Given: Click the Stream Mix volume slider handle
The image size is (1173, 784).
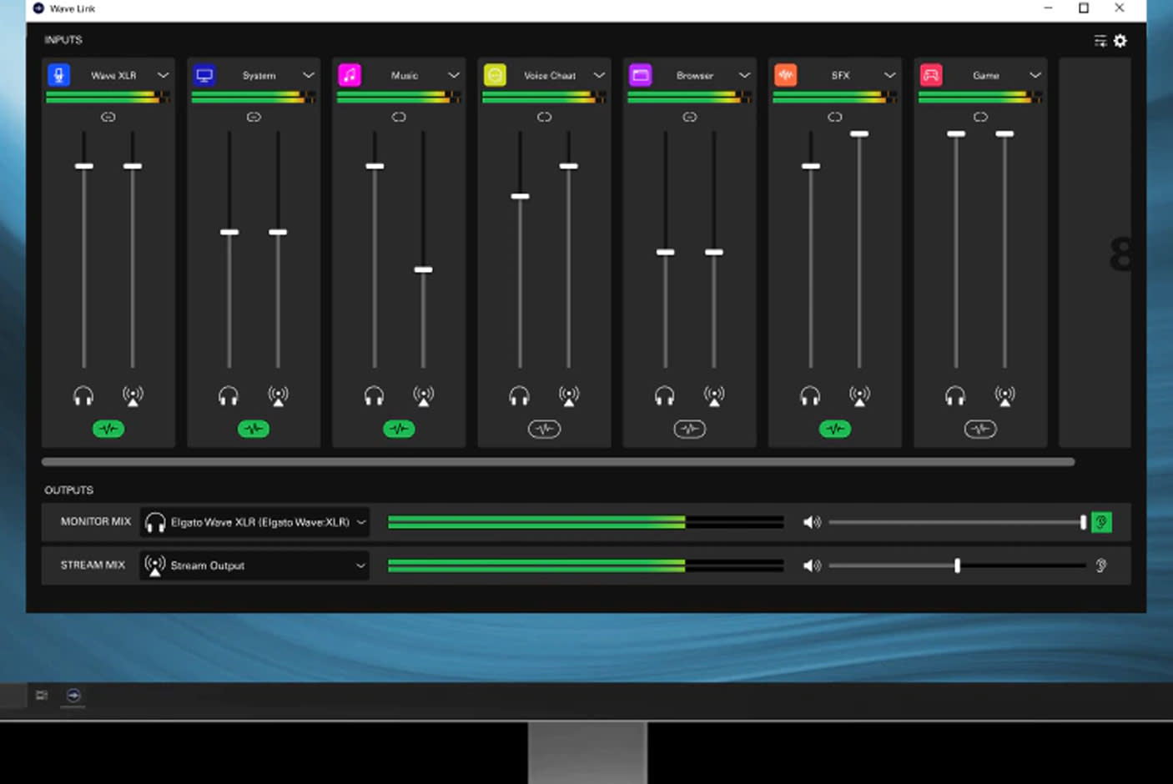Looking at the screenshot, I should click(x=957, y=565).
